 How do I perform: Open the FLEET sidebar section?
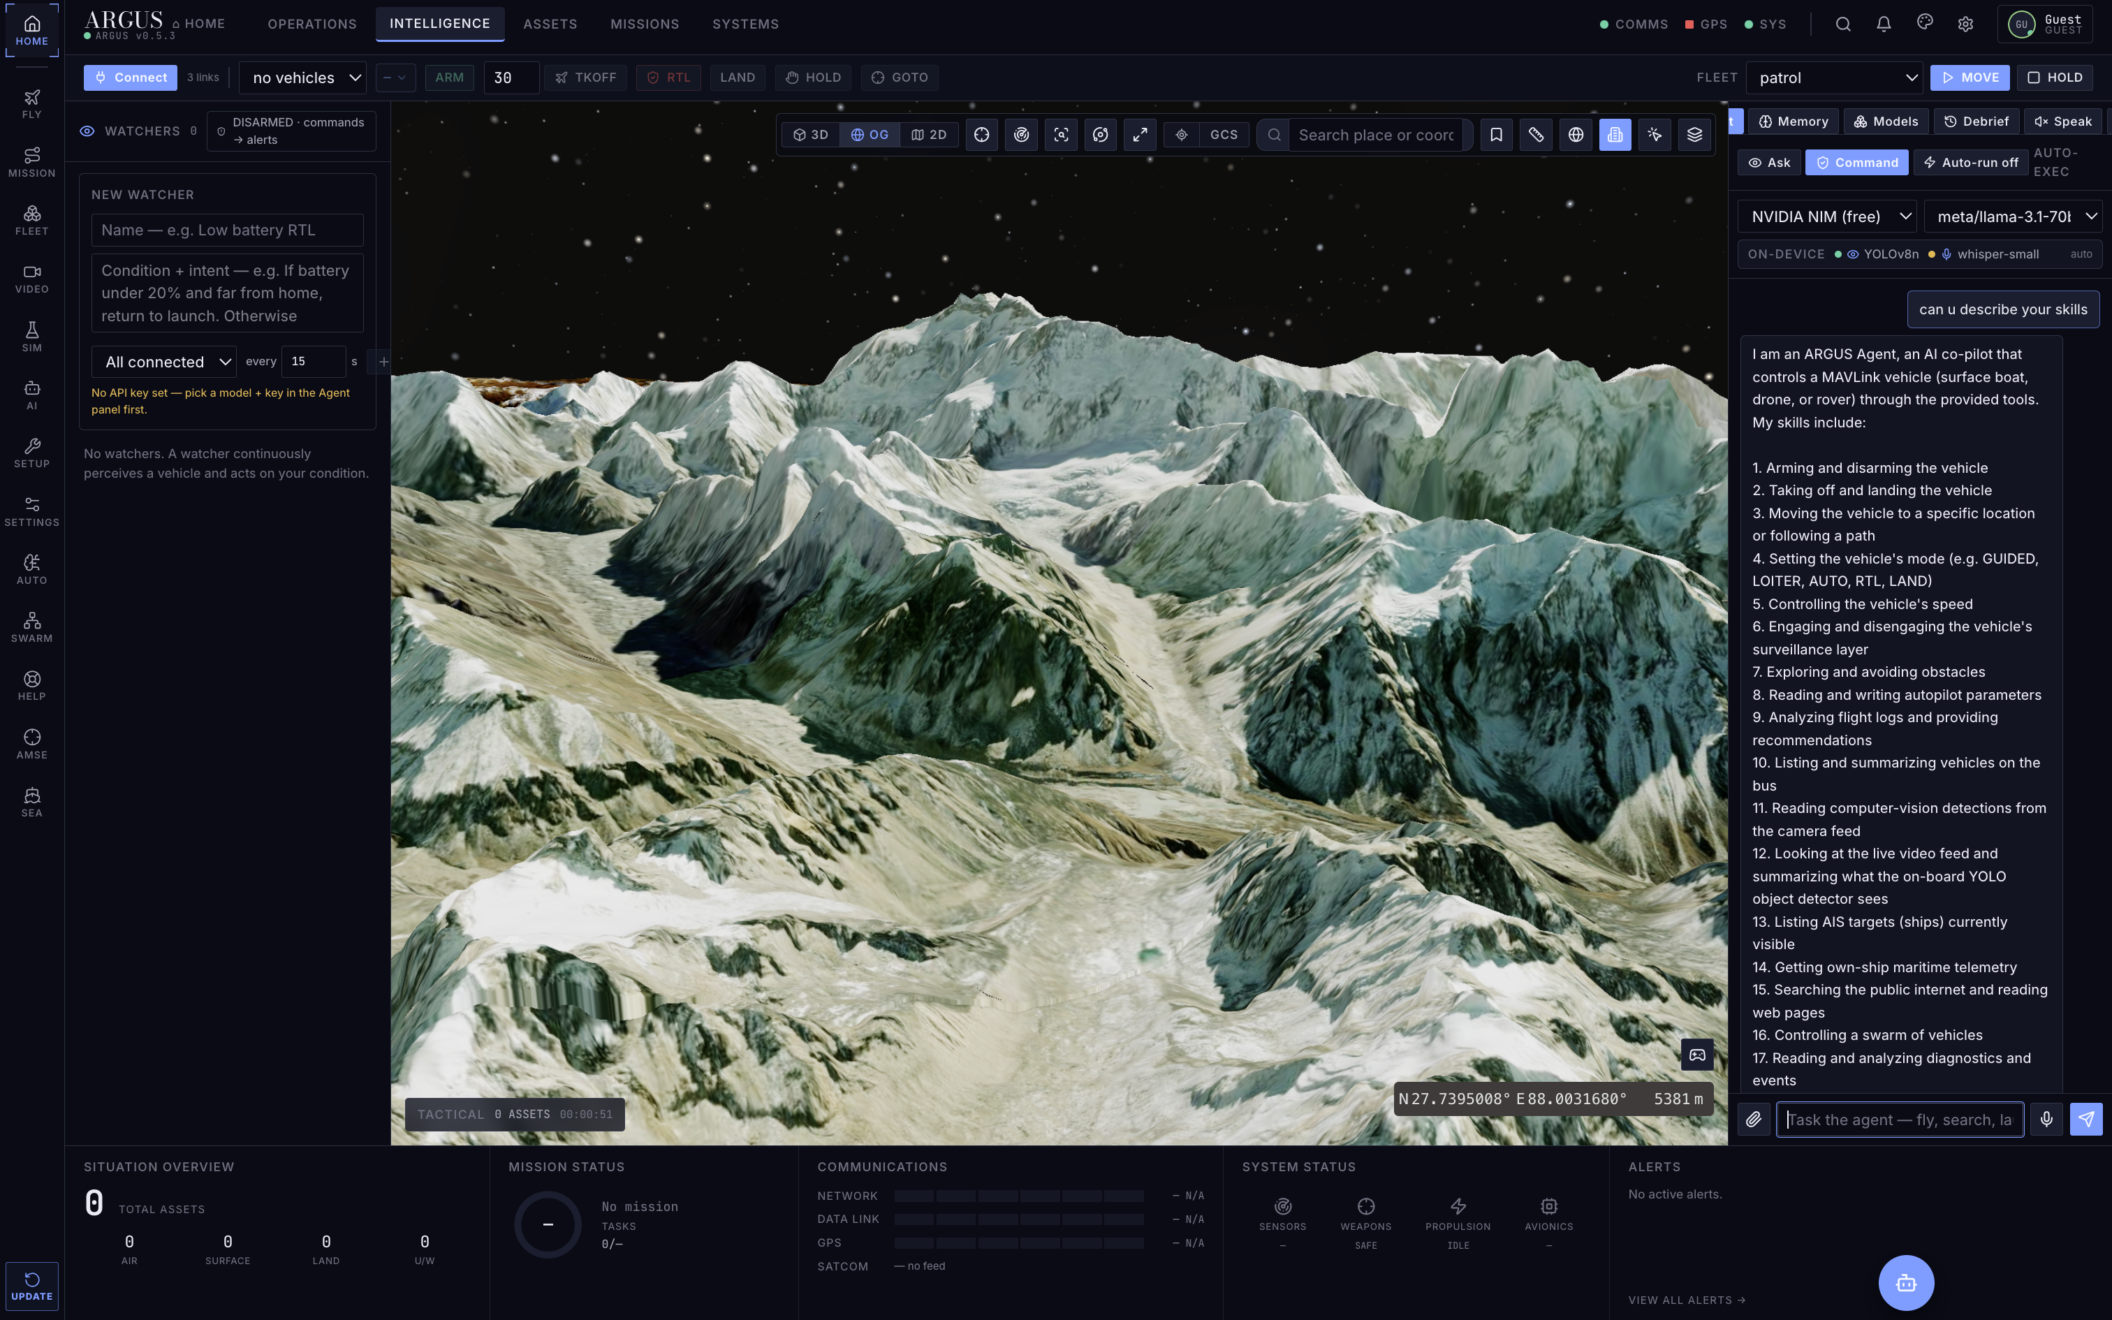point(31,220)
